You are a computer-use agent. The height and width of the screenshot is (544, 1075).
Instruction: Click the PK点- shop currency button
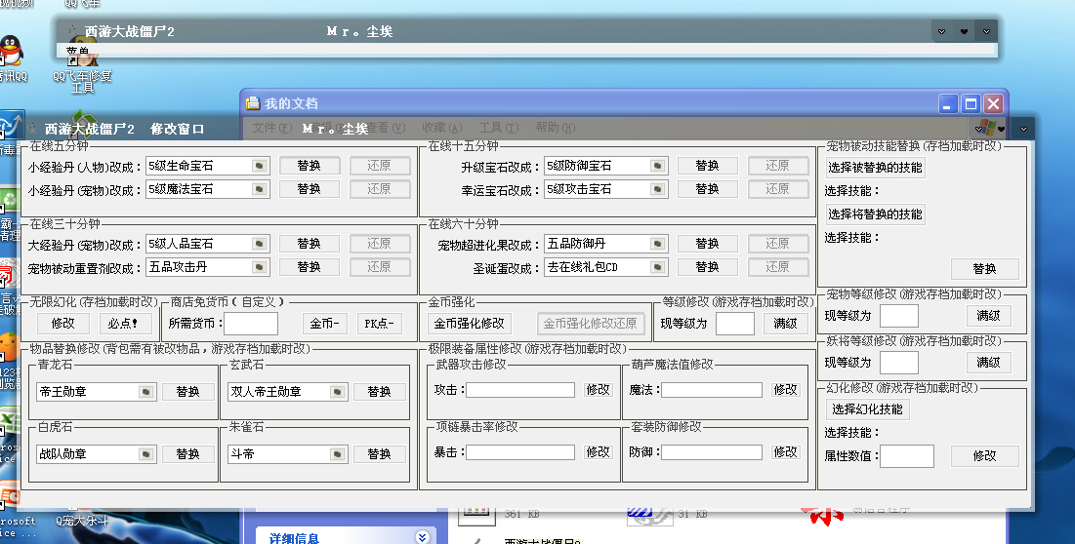pos(379,323)
